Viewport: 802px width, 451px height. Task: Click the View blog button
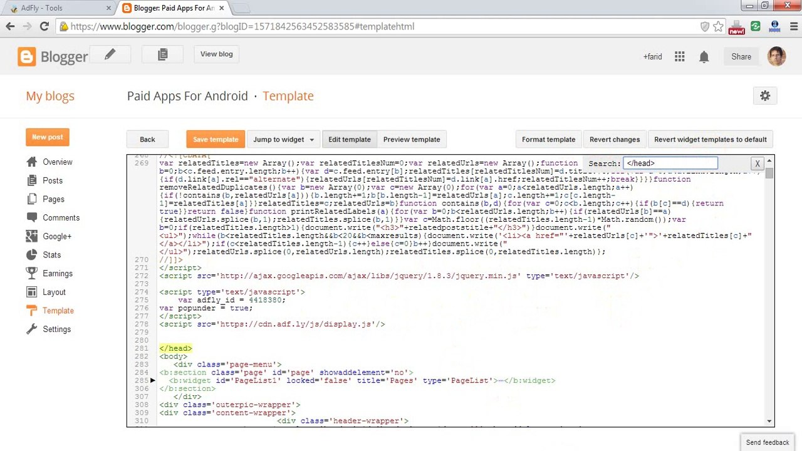[216, 54]
